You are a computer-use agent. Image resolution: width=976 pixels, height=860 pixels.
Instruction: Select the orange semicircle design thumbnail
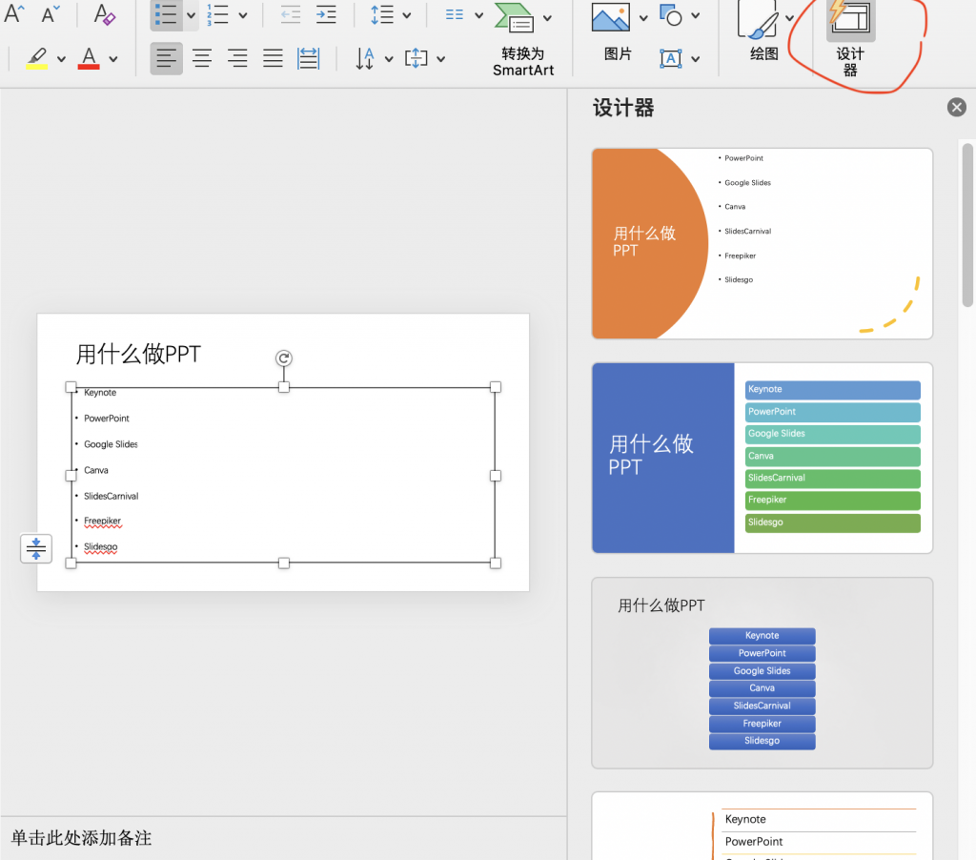762,243
